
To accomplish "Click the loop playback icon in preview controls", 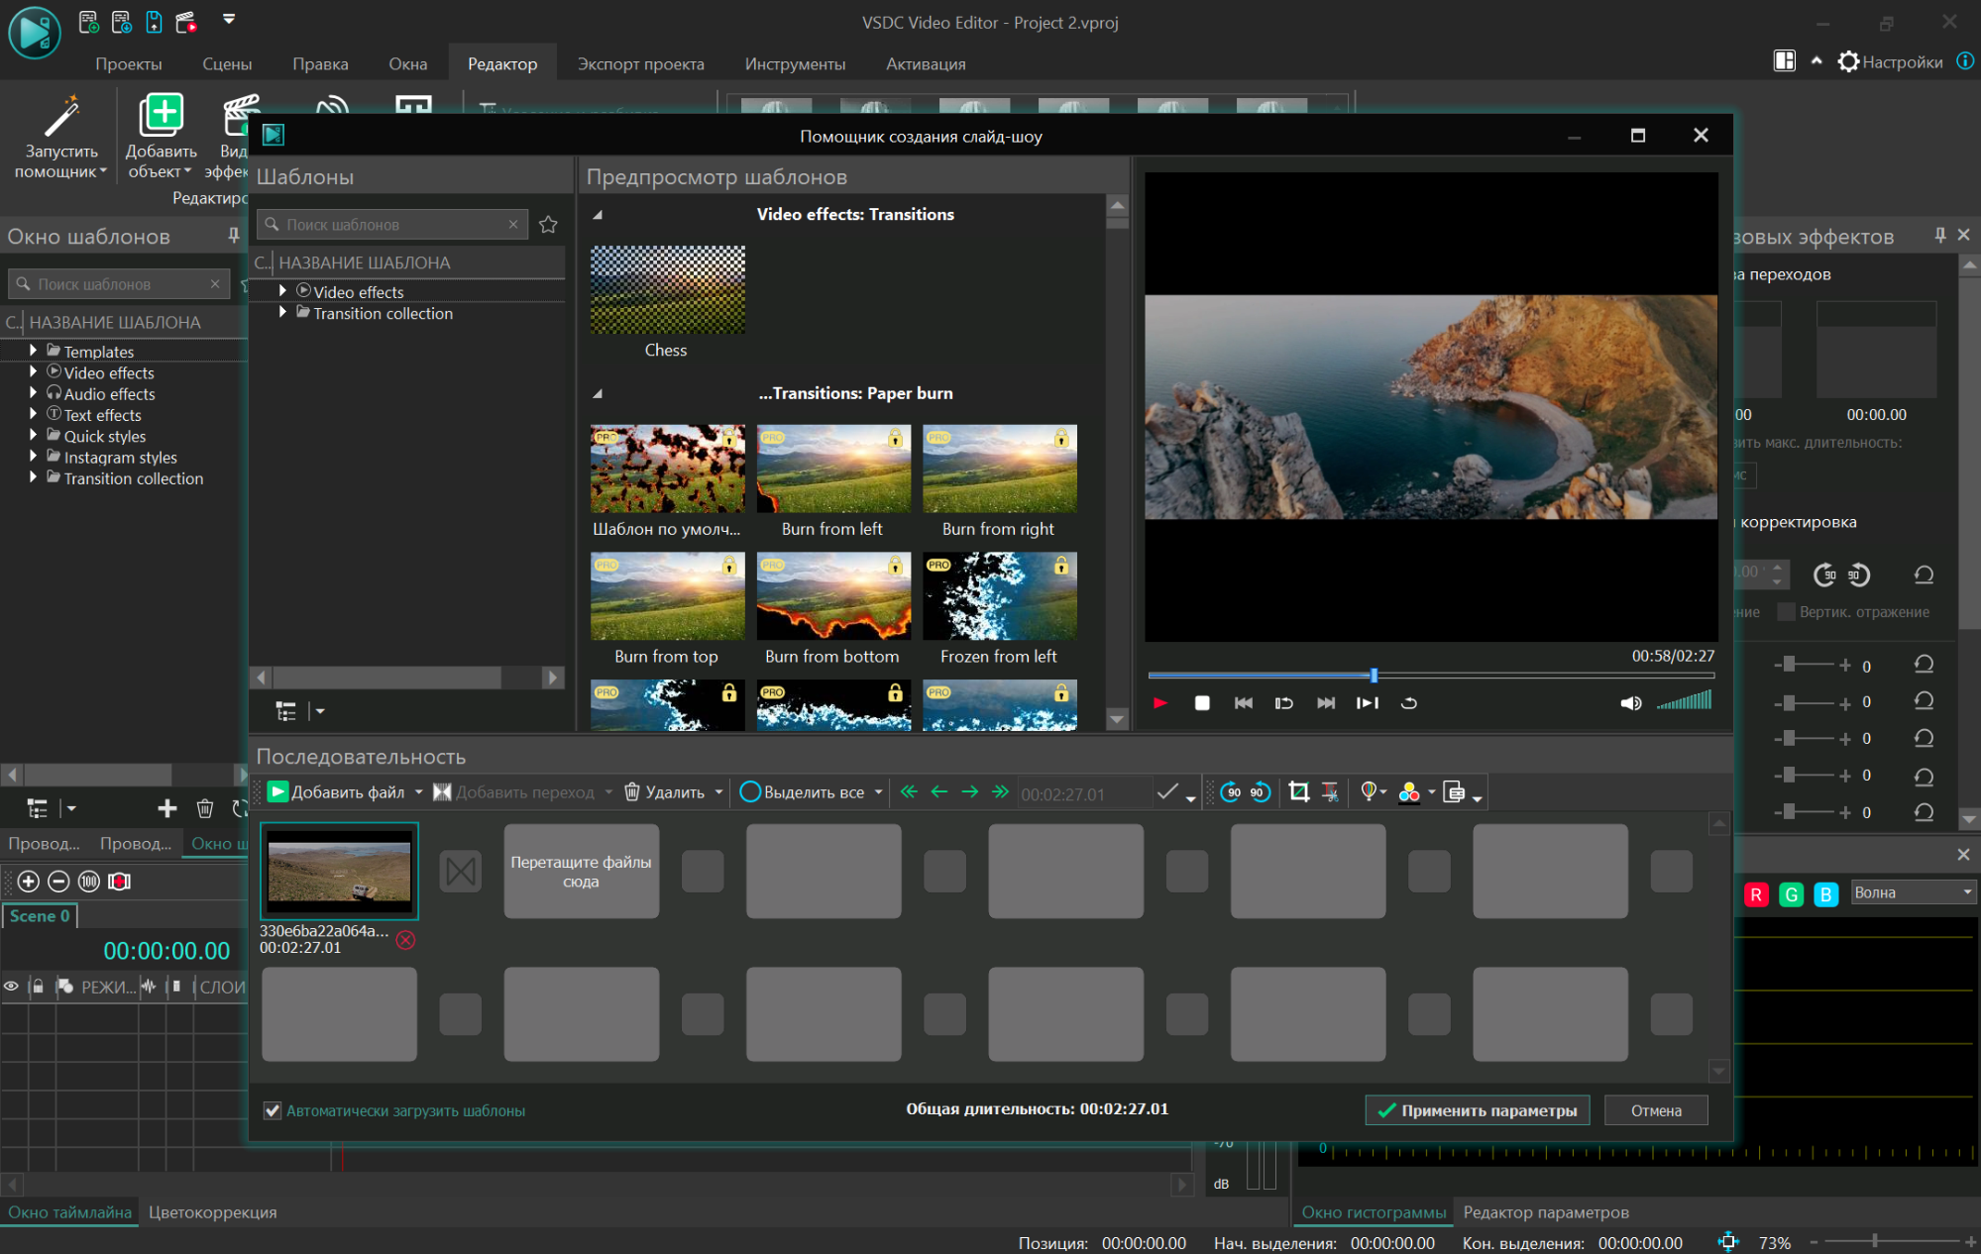I will point(1409,703).
